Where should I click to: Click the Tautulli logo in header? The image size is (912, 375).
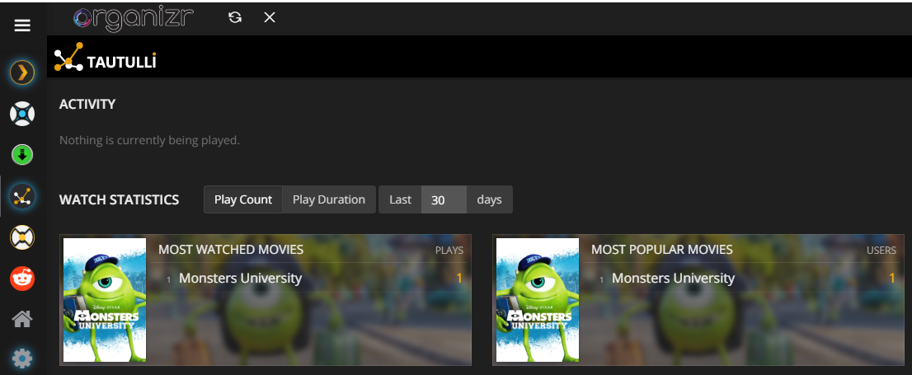pos(106,58)
